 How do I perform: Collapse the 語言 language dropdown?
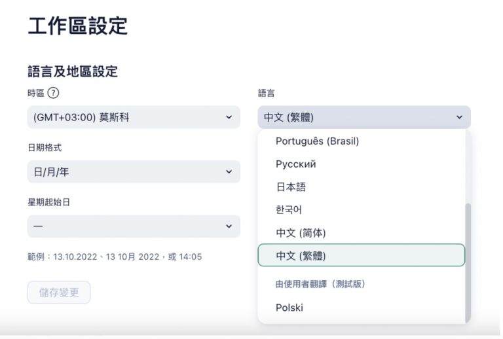363,118
